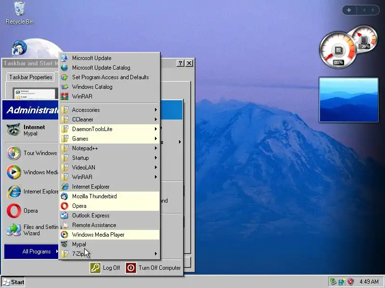Viewport: 385px width, 288px height.
Task: Expand the Startup folder
Action: [109, 158]
